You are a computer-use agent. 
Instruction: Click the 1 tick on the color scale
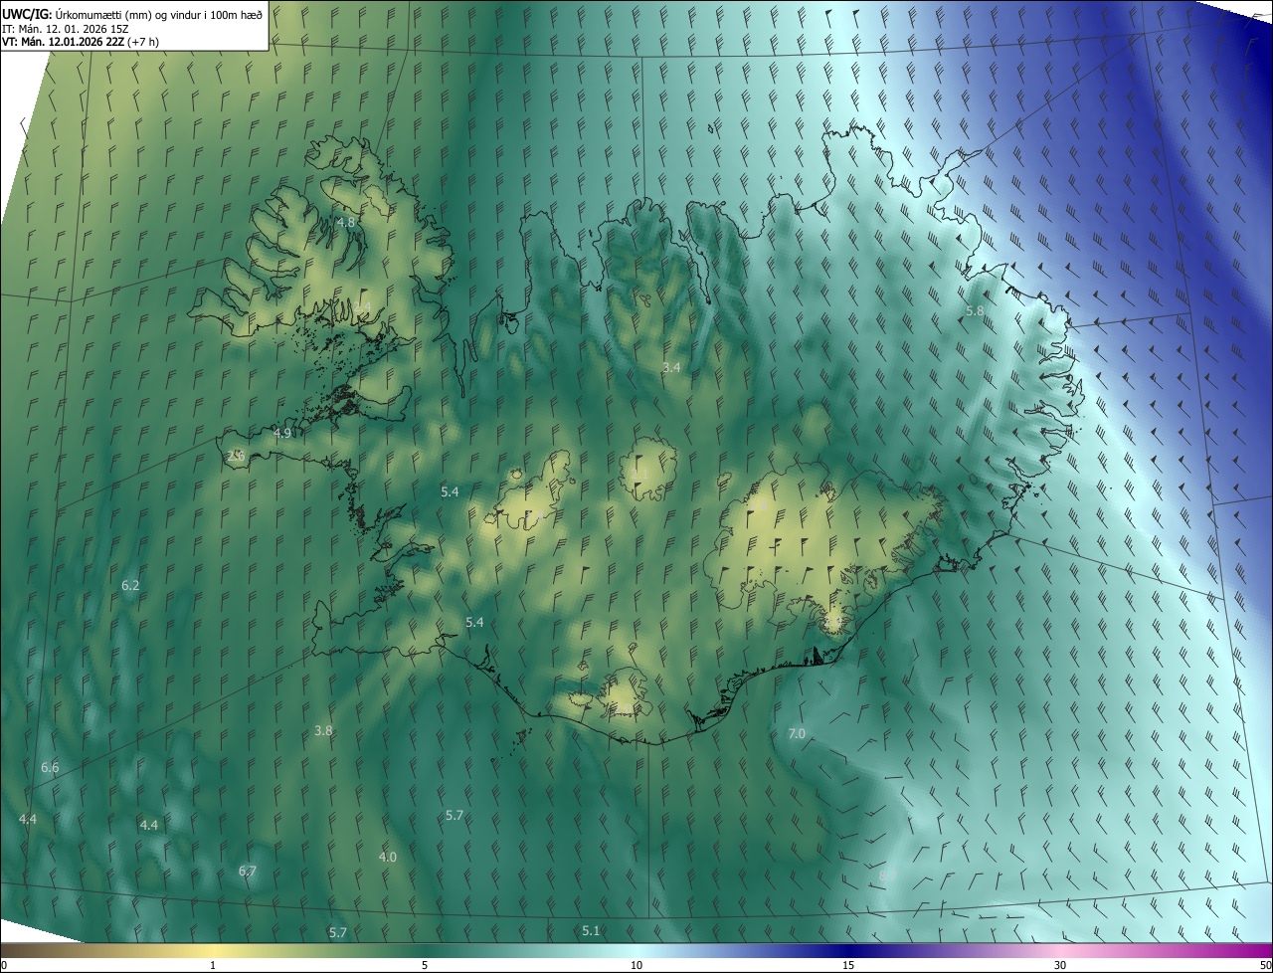click(x=213, y=966)
